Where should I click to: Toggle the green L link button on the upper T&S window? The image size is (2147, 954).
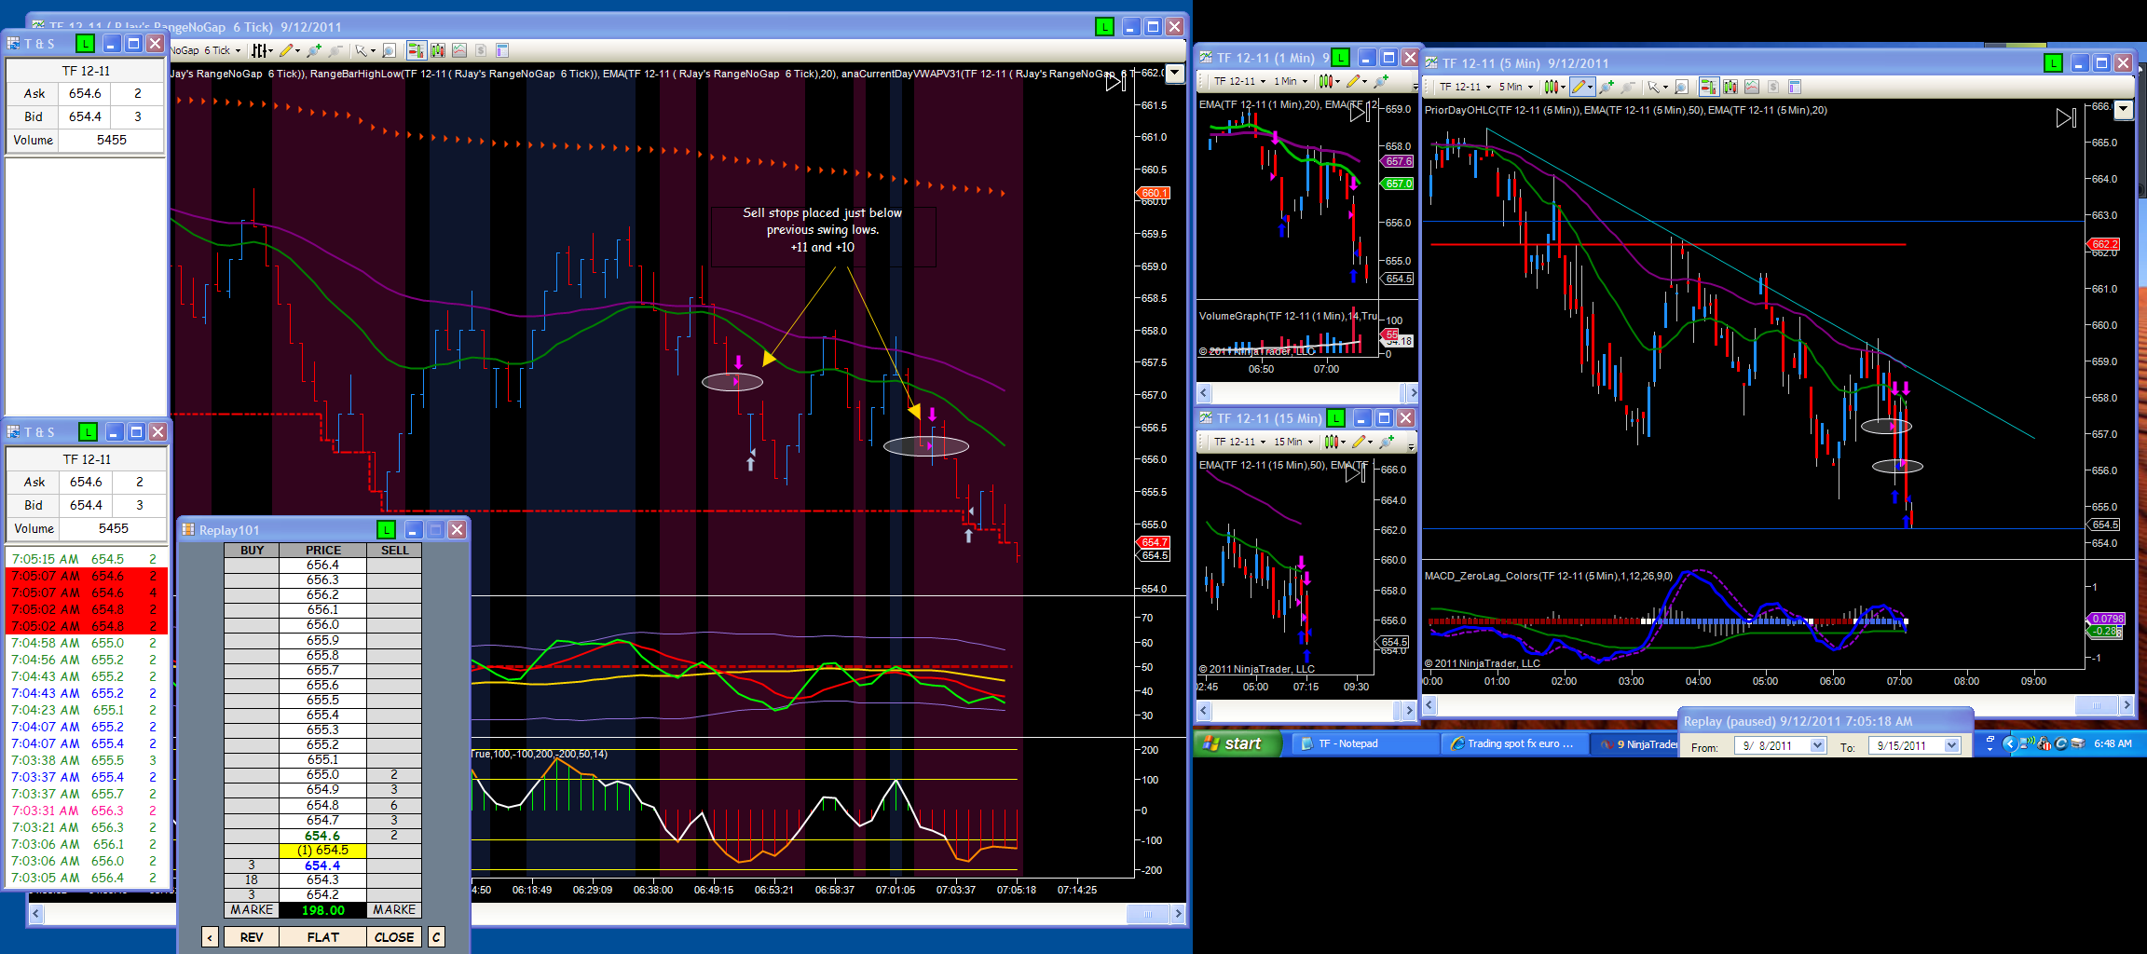(x=85, y=43)
